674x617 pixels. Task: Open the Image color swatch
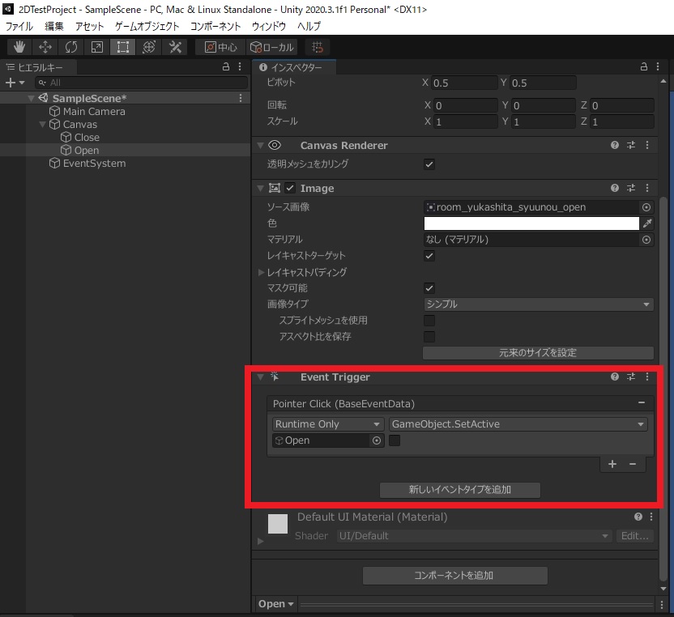click(x=531, y=223)
